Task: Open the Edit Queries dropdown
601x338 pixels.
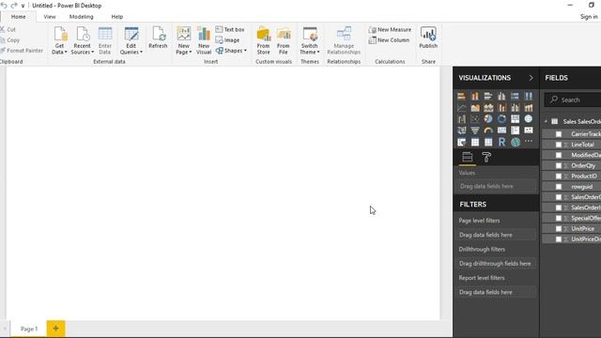Action: click(x=131, y=40)
